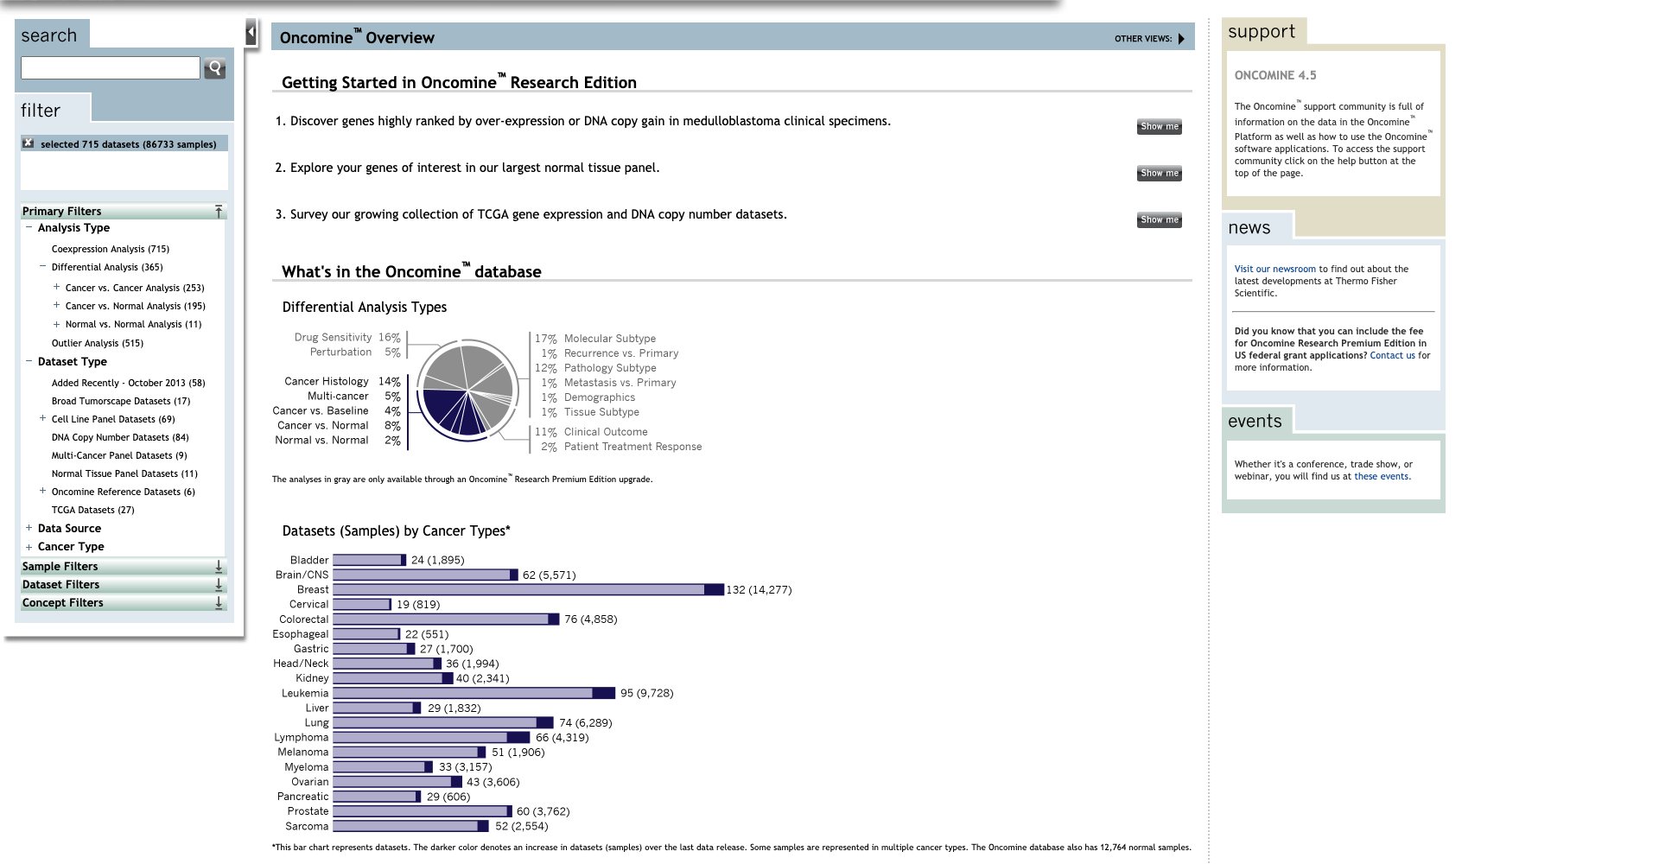The image size is (1659, 864).
Task: Expand the Concept Filters section
Action: click(x=219, y=603)
